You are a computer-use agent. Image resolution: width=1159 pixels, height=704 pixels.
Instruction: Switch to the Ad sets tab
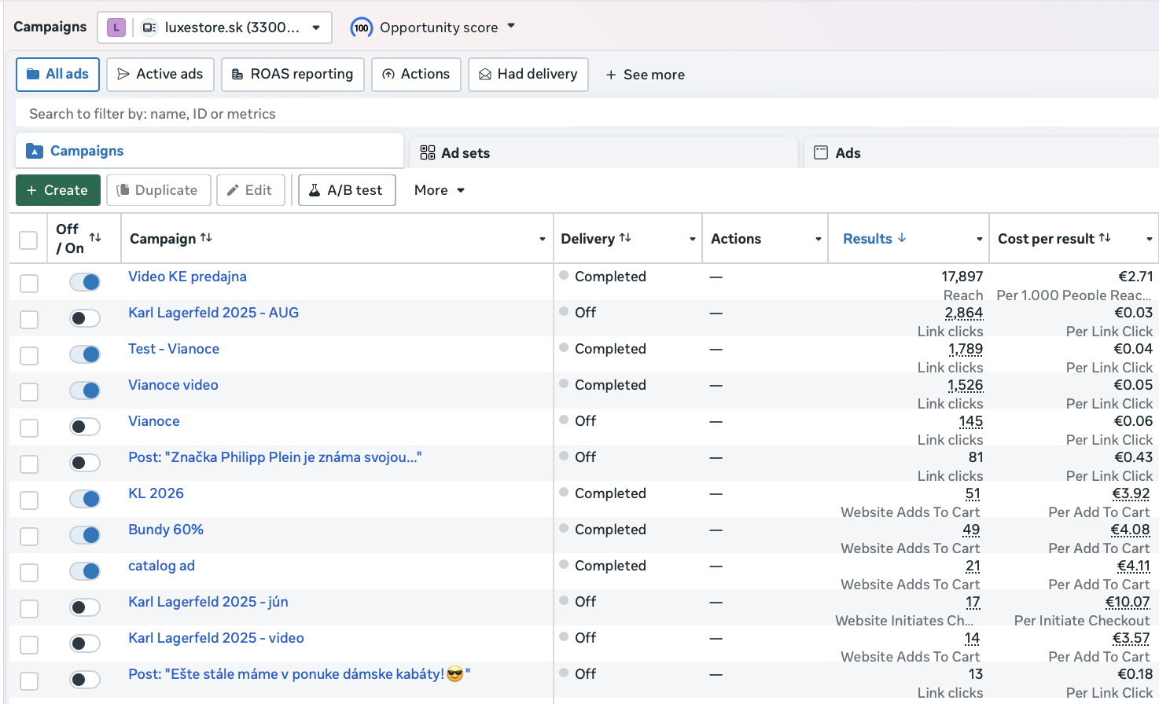[x=604, y=152]
